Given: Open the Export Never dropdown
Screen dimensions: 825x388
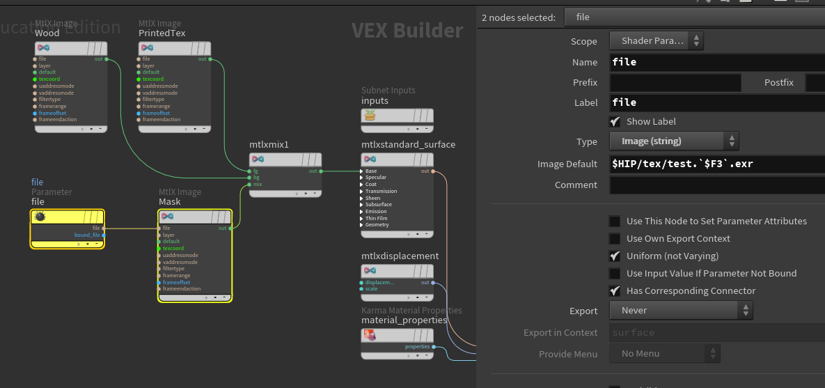Looking at the screenshot, I should (681, 310).
